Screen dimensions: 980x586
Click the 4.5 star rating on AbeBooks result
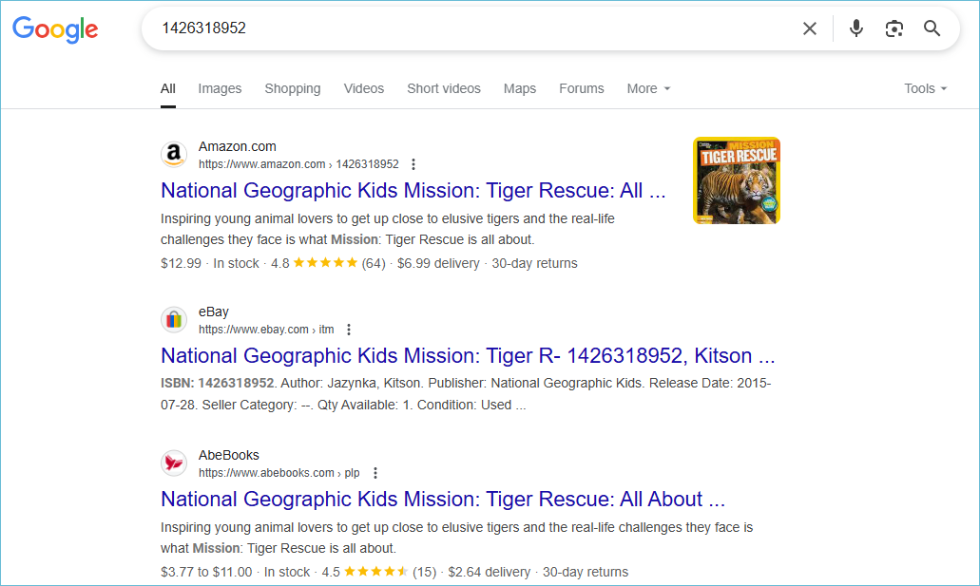click(365, 572)
